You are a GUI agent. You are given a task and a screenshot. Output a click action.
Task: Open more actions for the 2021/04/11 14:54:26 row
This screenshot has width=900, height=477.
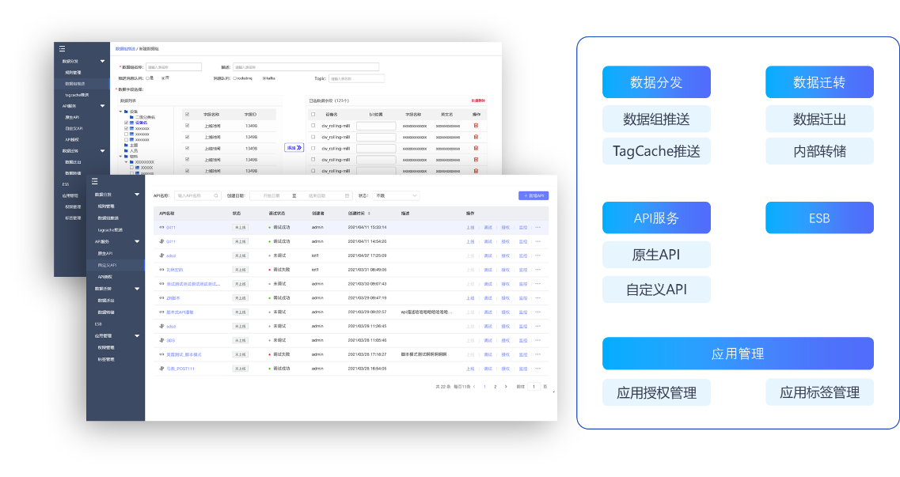(x=537, y=241)
